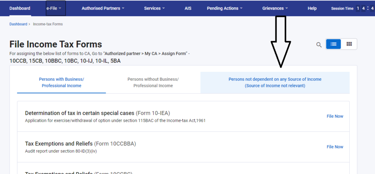375x174 pixels.
Task: Click File Now for Form 10CCBBA
Action: (335, 147)
